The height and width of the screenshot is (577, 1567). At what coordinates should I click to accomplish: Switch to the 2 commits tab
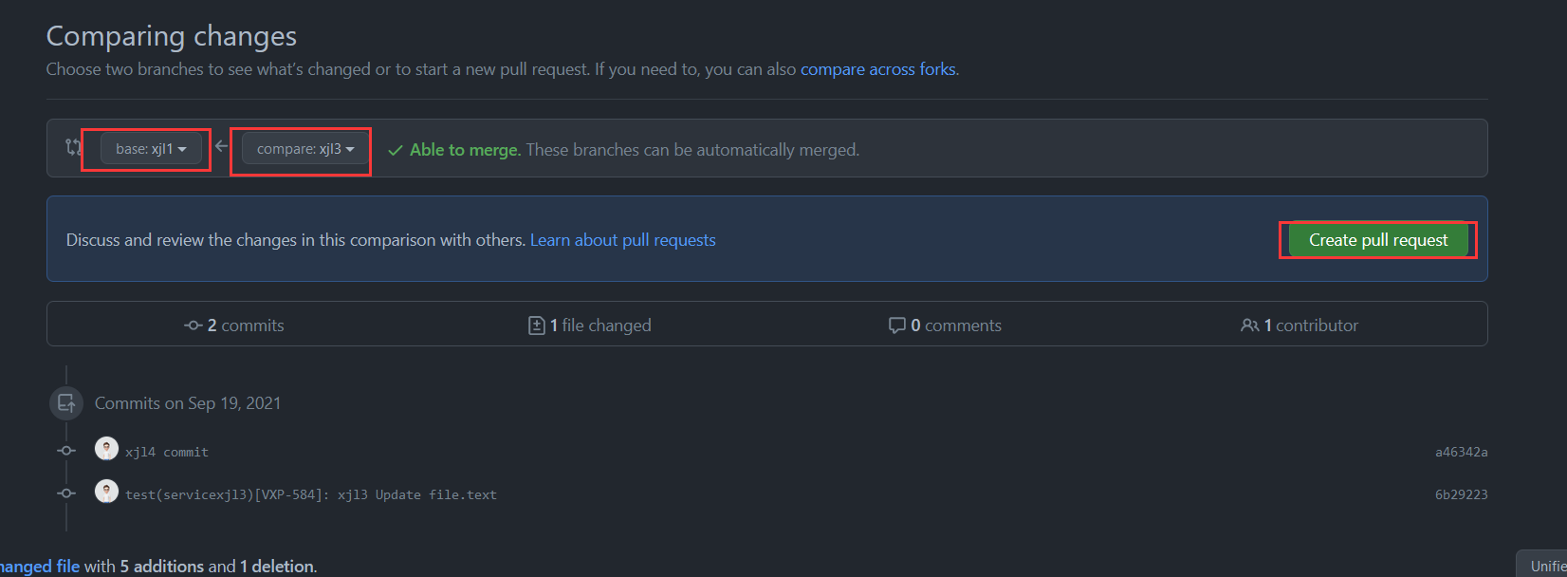[234, 326]
